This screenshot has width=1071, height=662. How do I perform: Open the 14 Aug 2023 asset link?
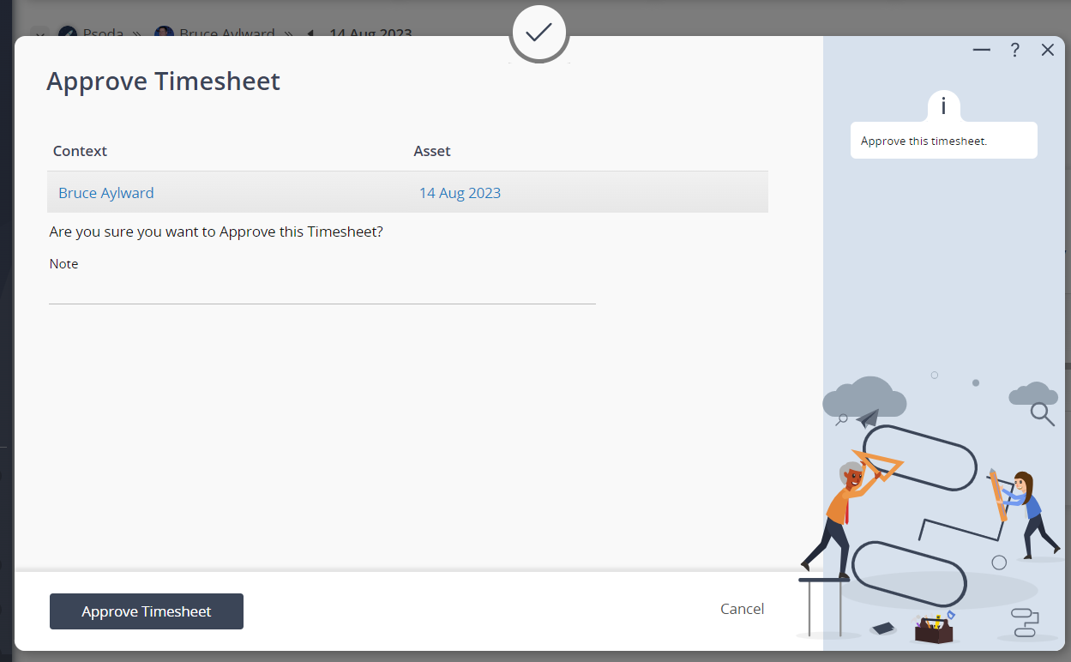click(460, 193)
